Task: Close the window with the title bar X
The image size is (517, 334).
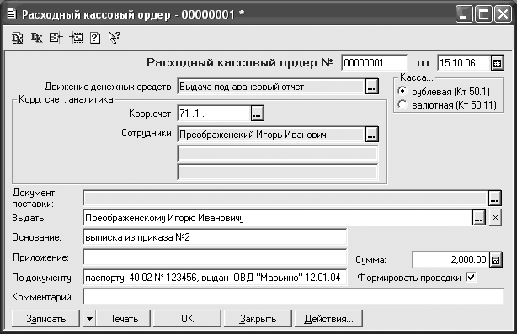Action: click(x=504, y=14)
